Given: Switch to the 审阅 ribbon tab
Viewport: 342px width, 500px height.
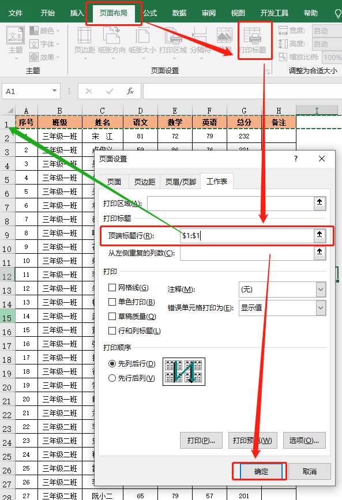Looking at the screenshot, I should (209, 13).
